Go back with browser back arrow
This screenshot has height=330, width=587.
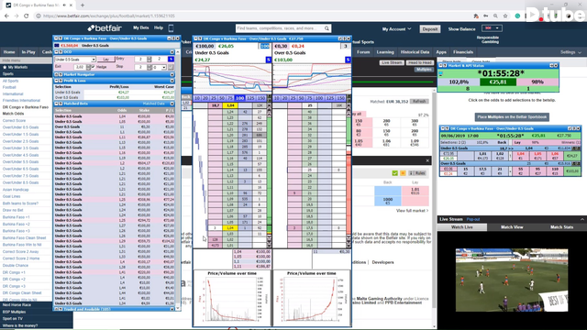[x=6, y=16]
